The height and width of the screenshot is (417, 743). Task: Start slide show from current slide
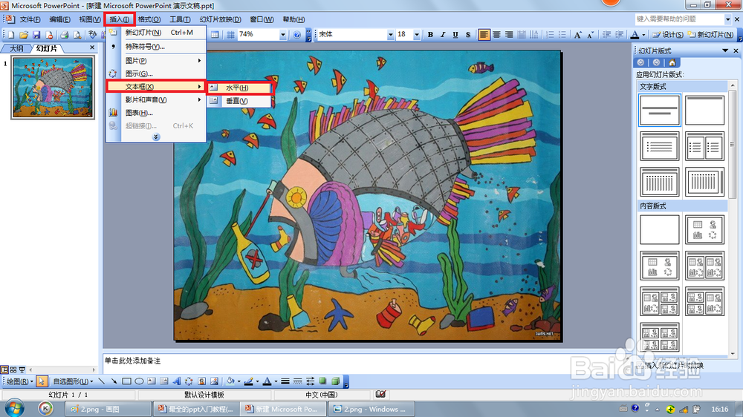(22, 370)
